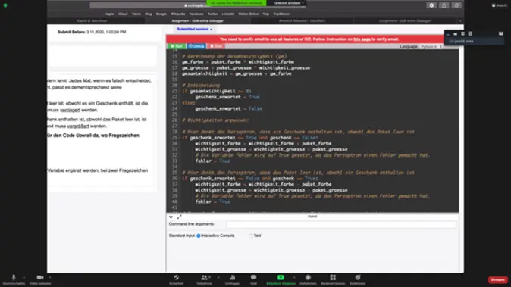Open Ansicht view switcher

[500, 5]
